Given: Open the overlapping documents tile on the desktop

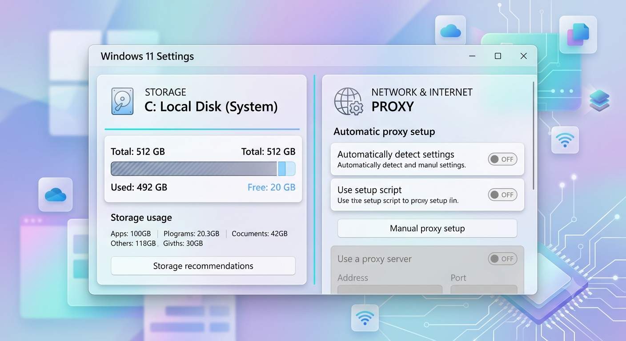Looking at the screenshot, I should 578,34.
